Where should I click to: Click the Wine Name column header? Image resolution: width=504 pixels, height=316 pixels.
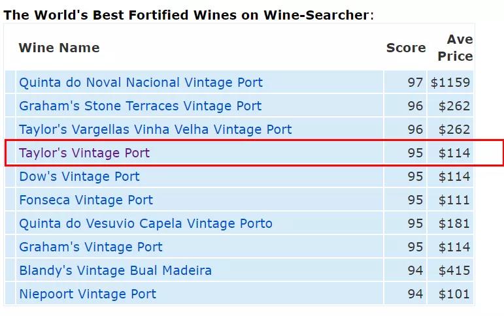tap(59, 48)
